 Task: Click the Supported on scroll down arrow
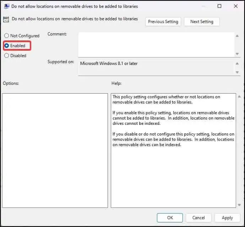coord(237,72)
